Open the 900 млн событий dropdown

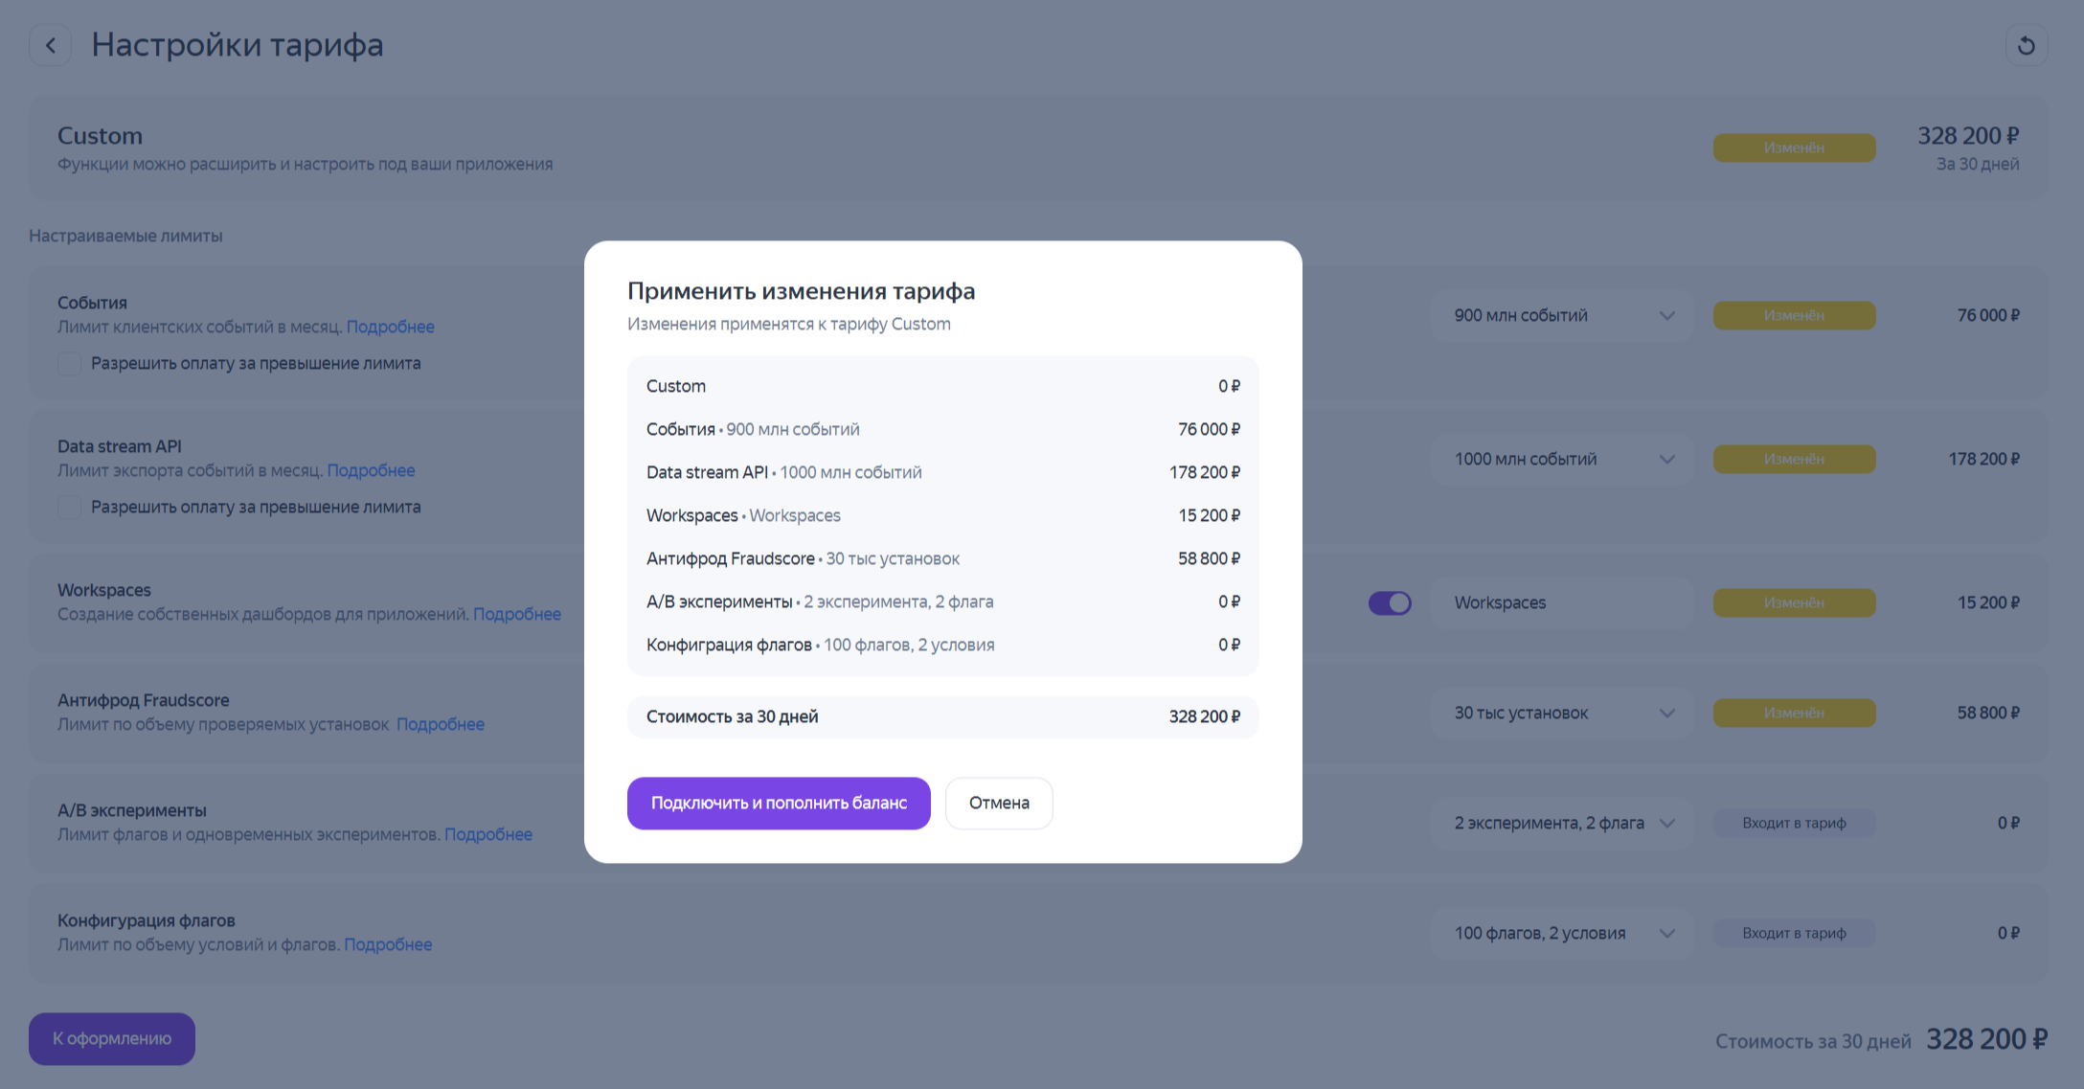point(1562,316)
